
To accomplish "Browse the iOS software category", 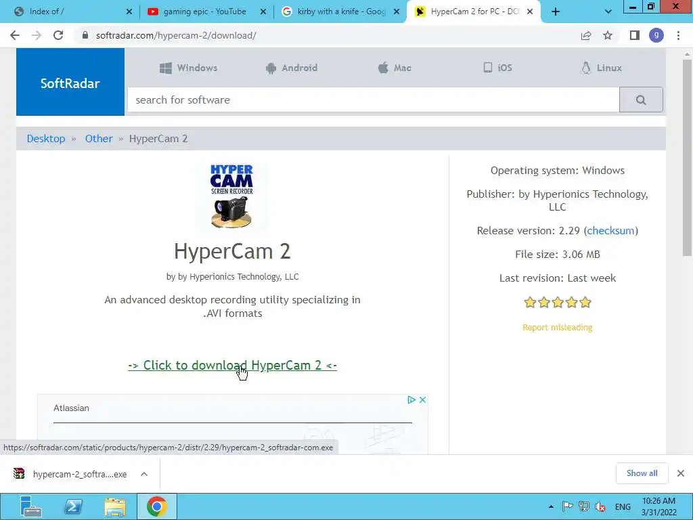I will pos(497,68).
